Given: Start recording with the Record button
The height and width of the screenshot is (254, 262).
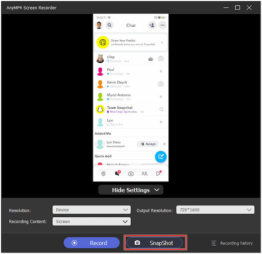Looking at the screenshot, I should pos(92,243).
